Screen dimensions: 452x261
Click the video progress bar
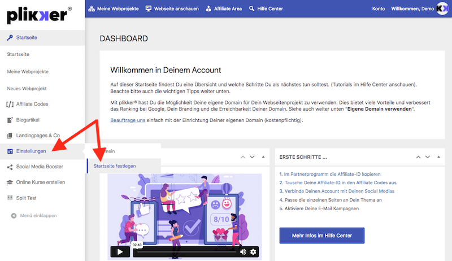pyautogui.click(x=186, y=252)
